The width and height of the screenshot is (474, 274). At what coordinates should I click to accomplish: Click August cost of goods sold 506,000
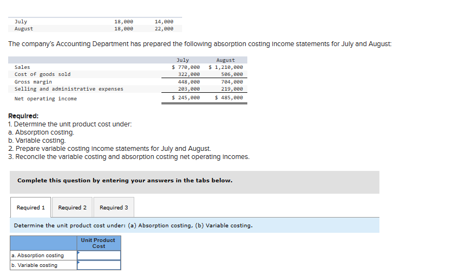coord(232,74)
